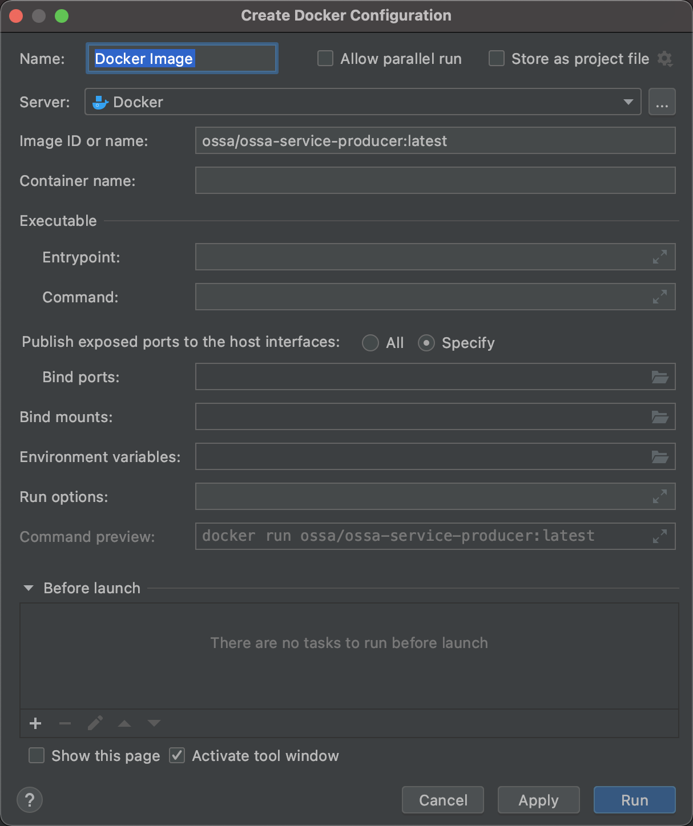Screen dimensions: 693x826
Task: Browse Bind ports with folder icon
Action: 660,377
